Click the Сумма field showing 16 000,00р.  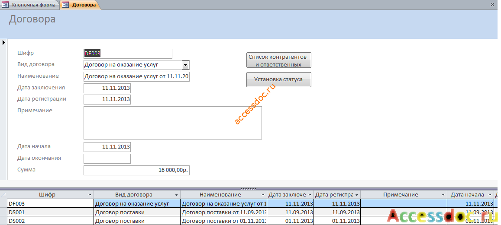click(136, 171)
